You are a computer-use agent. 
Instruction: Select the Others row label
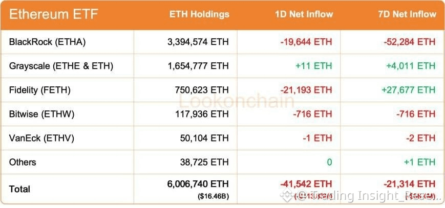tap(23, 162)
